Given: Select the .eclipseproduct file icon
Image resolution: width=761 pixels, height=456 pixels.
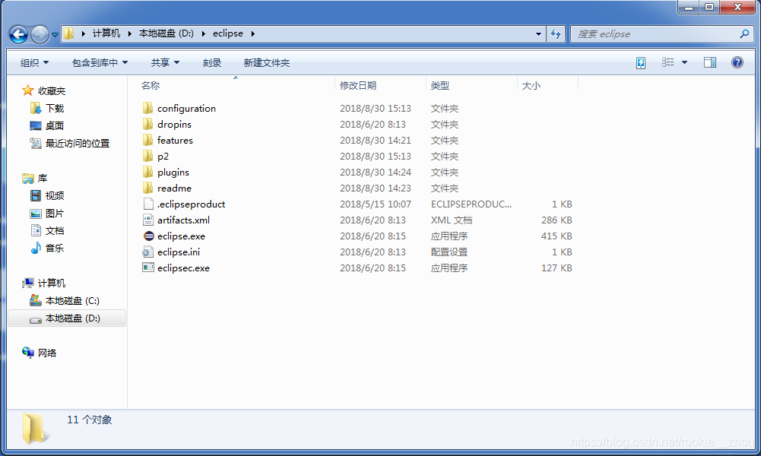Looking at the screenshot, I should pos(148,204).
